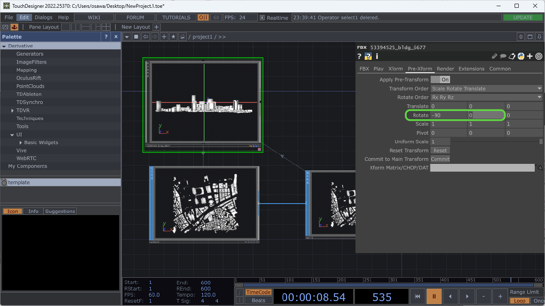Image resolution: width=545 pixels, height=306 pixels.
Task: Click the copy parameters clipboard icon
Action: tap(512, 57)
